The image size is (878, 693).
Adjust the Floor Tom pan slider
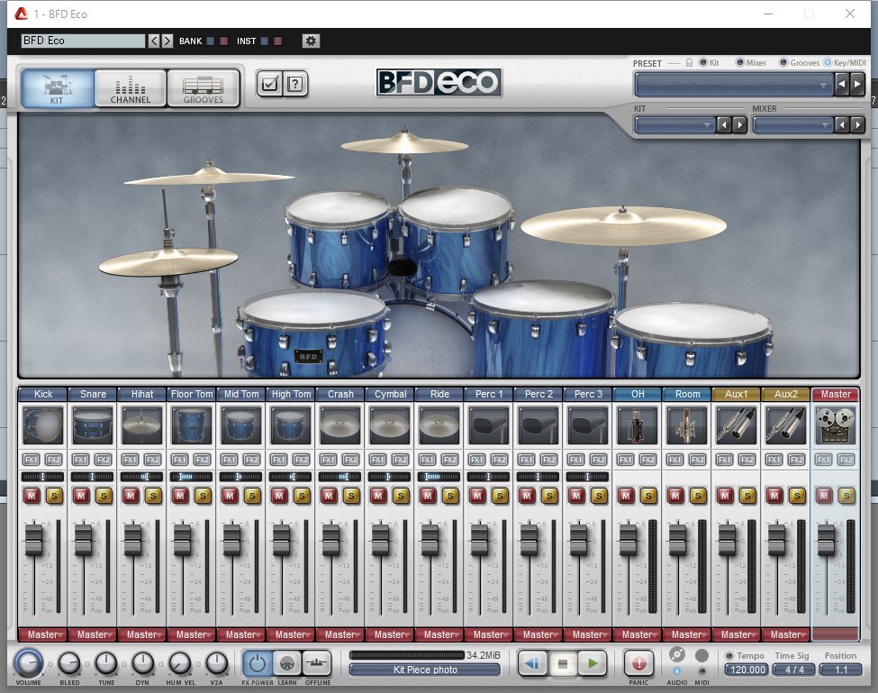(192, 477)
